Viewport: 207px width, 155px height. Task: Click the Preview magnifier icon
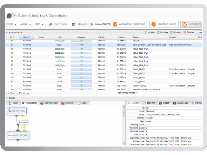193,103
